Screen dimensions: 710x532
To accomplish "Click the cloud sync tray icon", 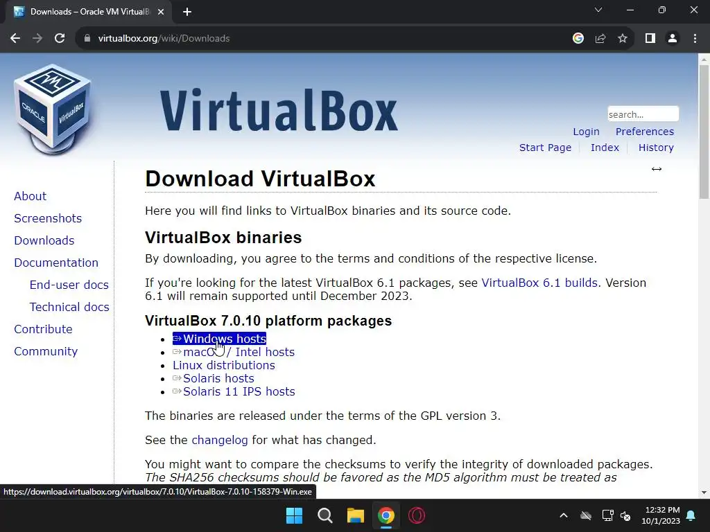I will tap(586, 515).
